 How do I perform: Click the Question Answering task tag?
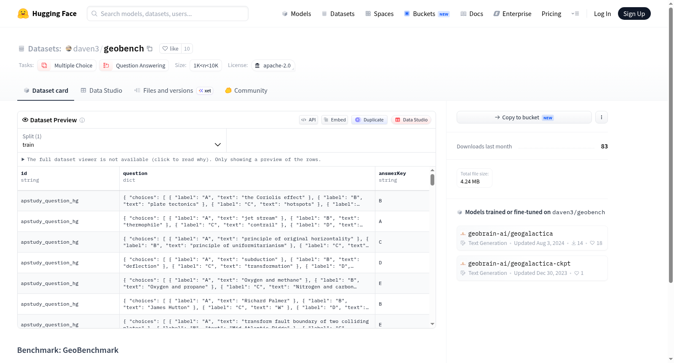(x=134, y=65)
